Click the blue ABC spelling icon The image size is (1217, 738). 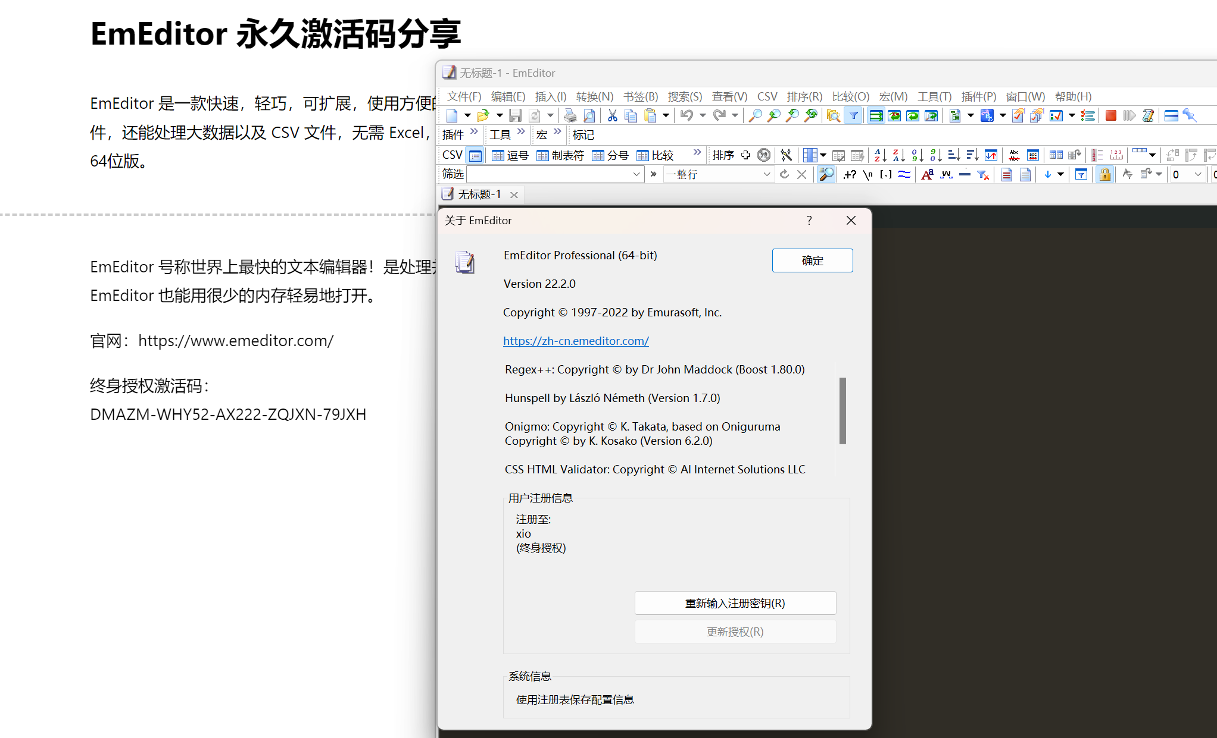pyautogui.click(x=987, y=115)
